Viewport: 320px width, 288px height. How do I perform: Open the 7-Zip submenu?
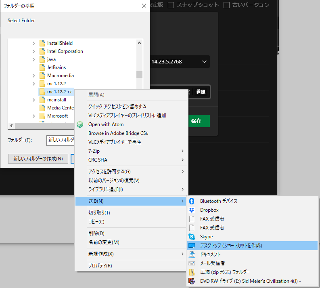click(x=132, y=151)
